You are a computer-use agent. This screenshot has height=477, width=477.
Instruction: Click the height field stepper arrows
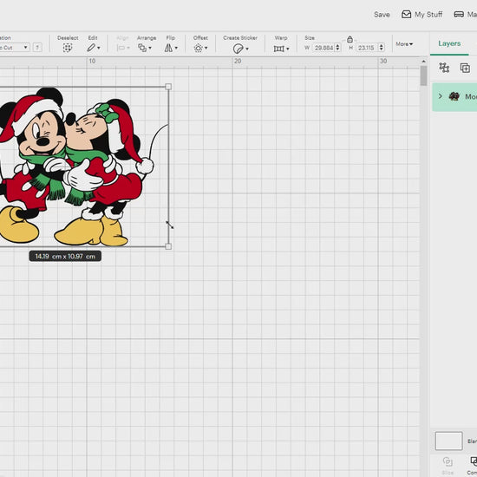[x=382, y=48]
